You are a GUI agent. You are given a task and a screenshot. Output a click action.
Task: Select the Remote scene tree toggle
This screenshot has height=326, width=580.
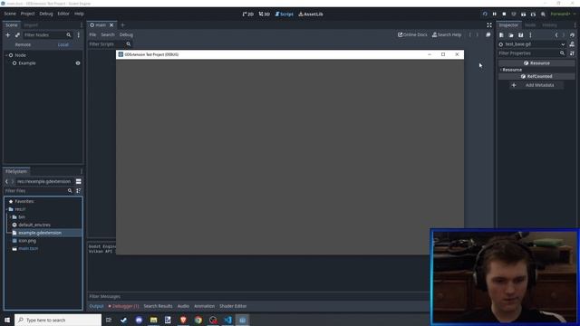23,44
